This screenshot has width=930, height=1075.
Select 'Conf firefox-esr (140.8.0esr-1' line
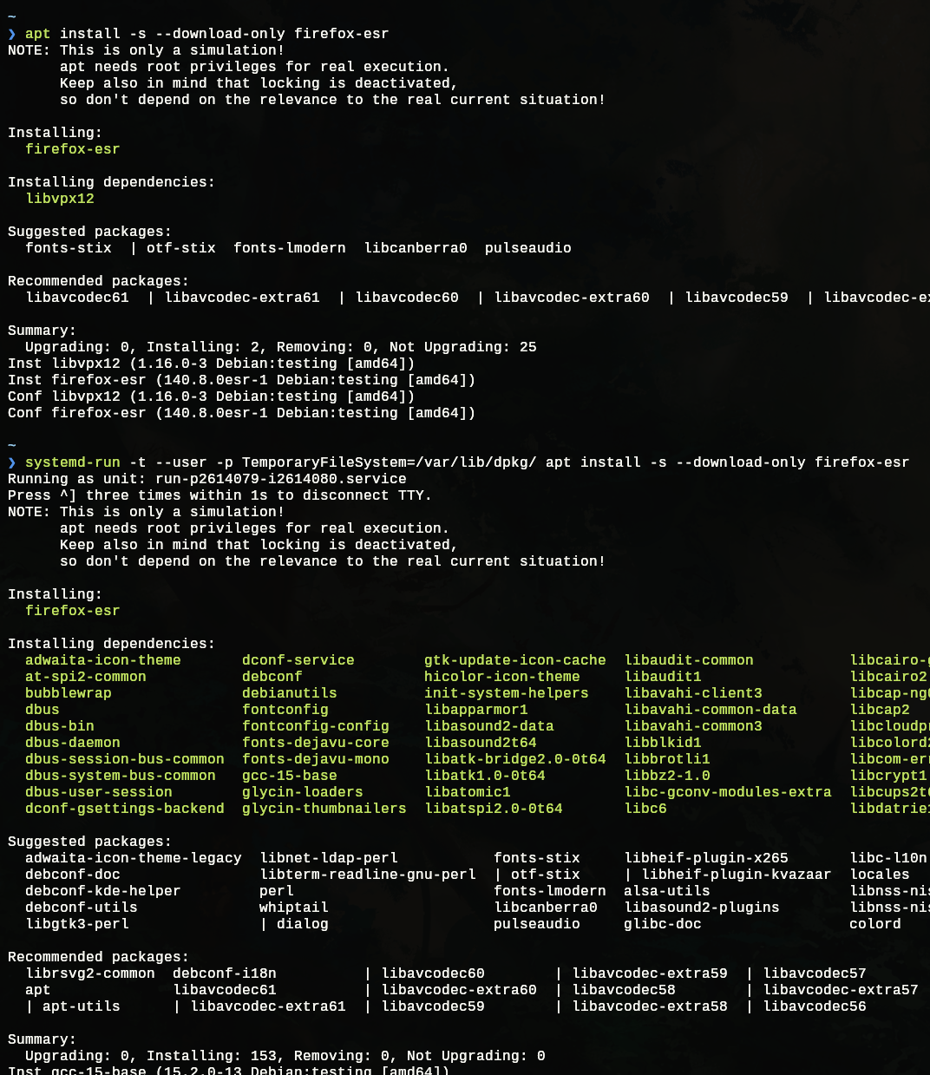click(x=242, y=413)
